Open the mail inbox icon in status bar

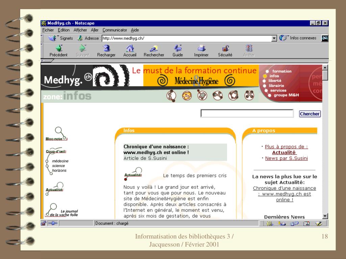pos(282,224)
